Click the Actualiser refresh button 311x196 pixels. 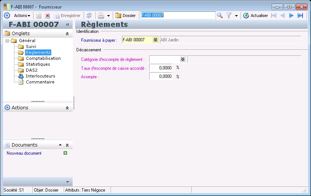(x=255, y=16)
